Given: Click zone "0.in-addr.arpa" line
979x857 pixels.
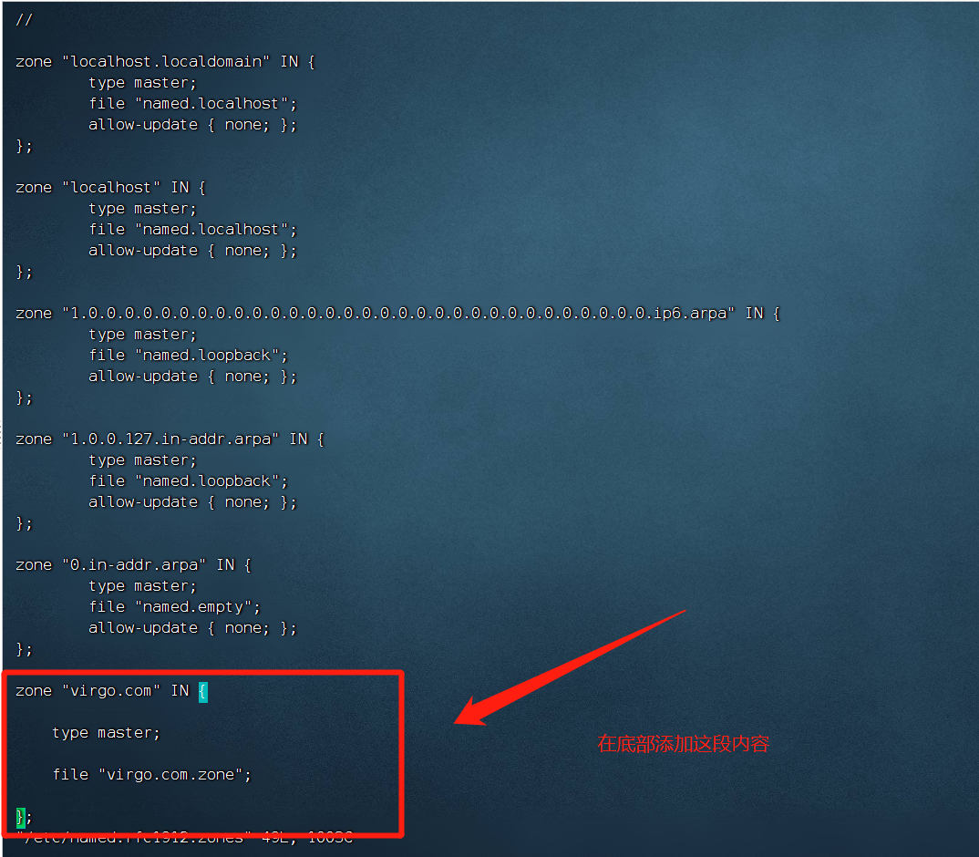Looking at the screenshot, I should point(134,565).
